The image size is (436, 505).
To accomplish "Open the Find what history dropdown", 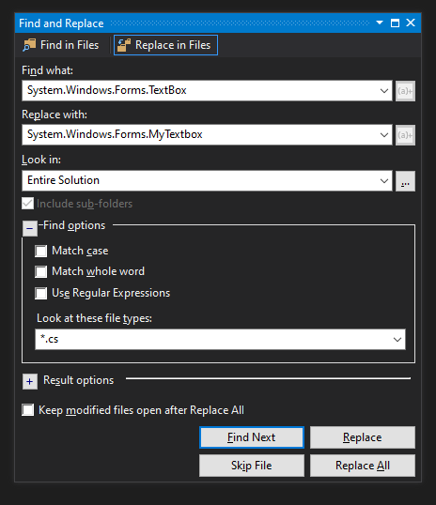I will click(384, 91).
